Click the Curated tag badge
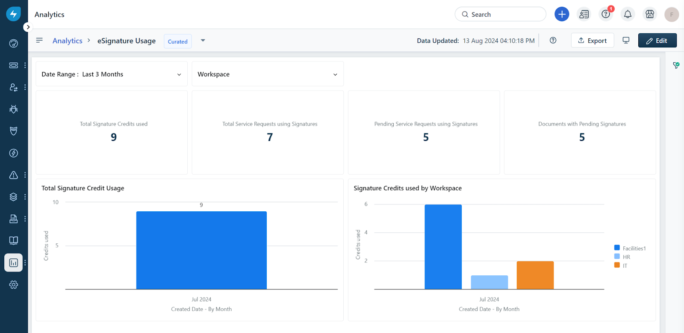 (178, 41)
